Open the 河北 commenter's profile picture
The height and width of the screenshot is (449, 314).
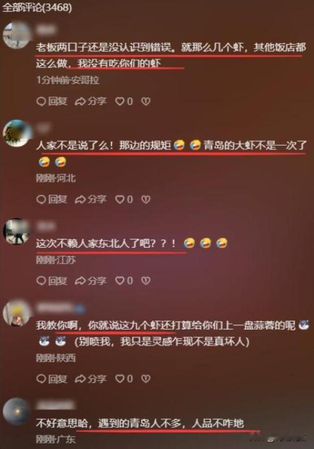click(x=17, y=133)
